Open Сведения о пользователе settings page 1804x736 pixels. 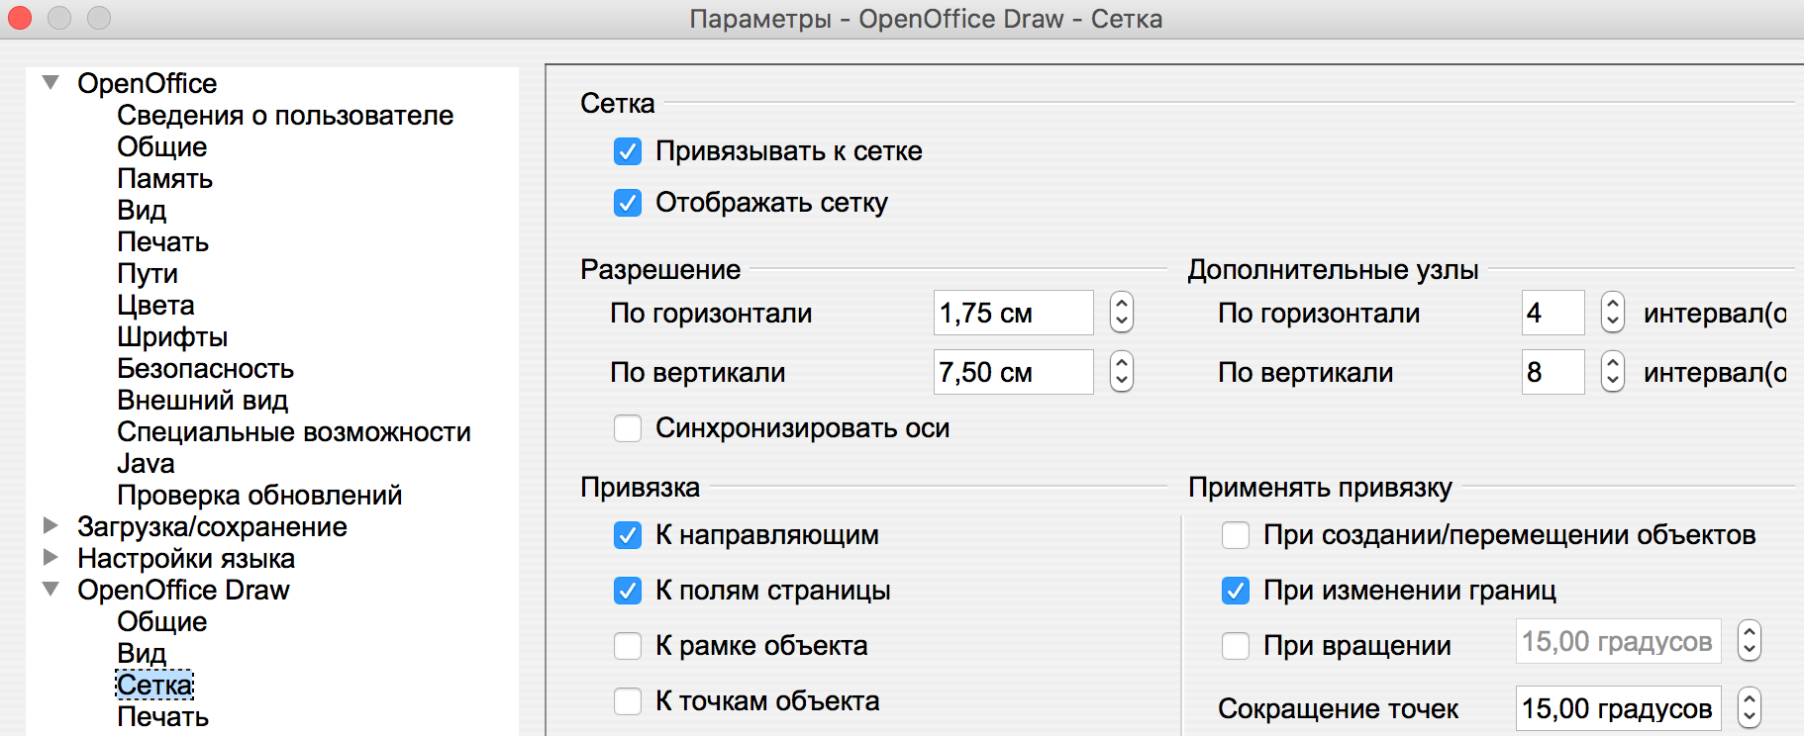pyautogui.click(x=285, y=115)
